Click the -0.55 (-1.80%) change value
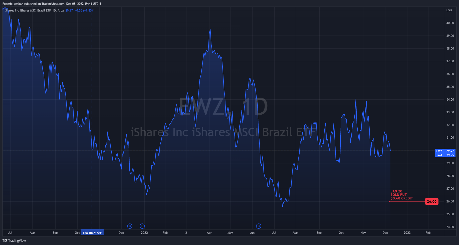 point(85,11)
